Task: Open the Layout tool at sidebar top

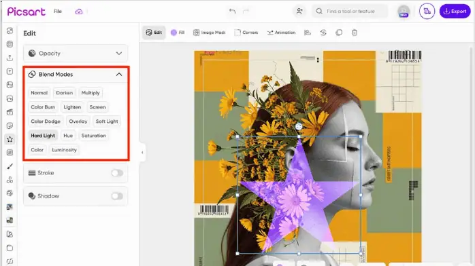Action: tap(10, 31)
